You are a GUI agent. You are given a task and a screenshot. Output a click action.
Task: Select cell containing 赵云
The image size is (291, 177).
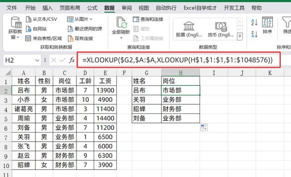click(24, 156)
